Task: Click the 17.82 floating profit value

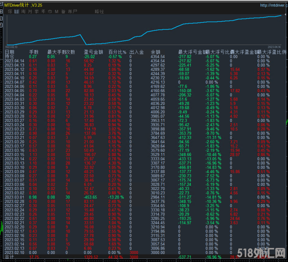Action: tap(235, 91)
